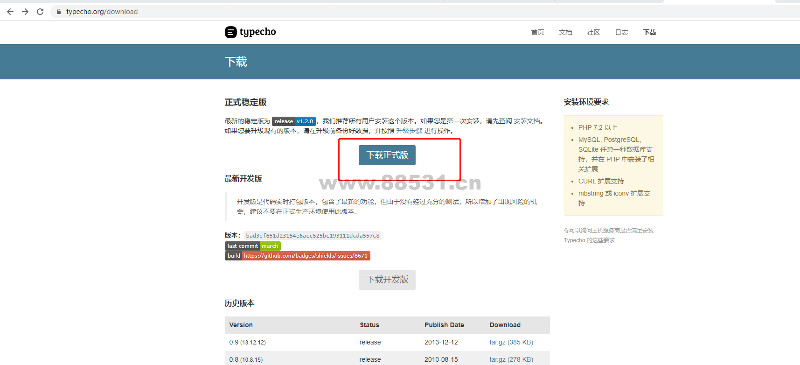Click the 0.8 (10.8.15) version cell

[x=246, y=359]
